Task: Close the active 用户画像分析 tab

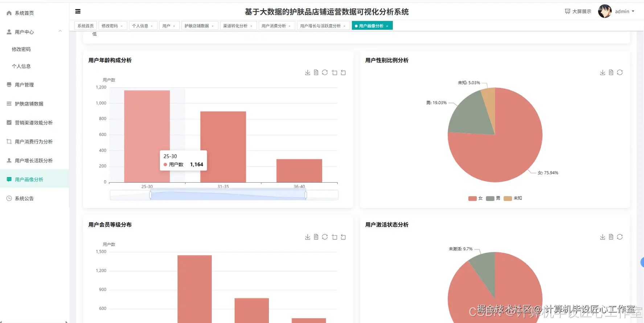Action: point(387,26)
